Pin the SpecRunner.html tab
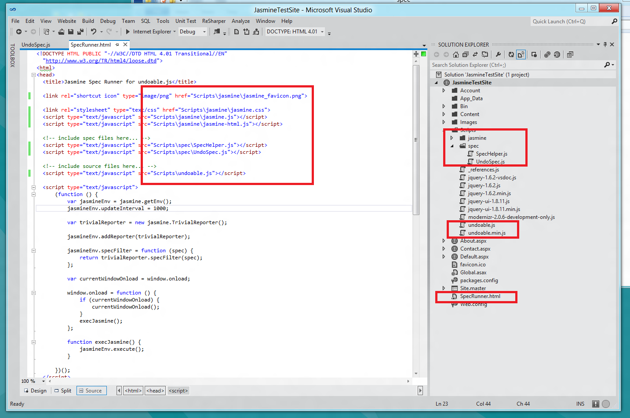This screenshot has height=418, width=630. [x=117, y=44]
